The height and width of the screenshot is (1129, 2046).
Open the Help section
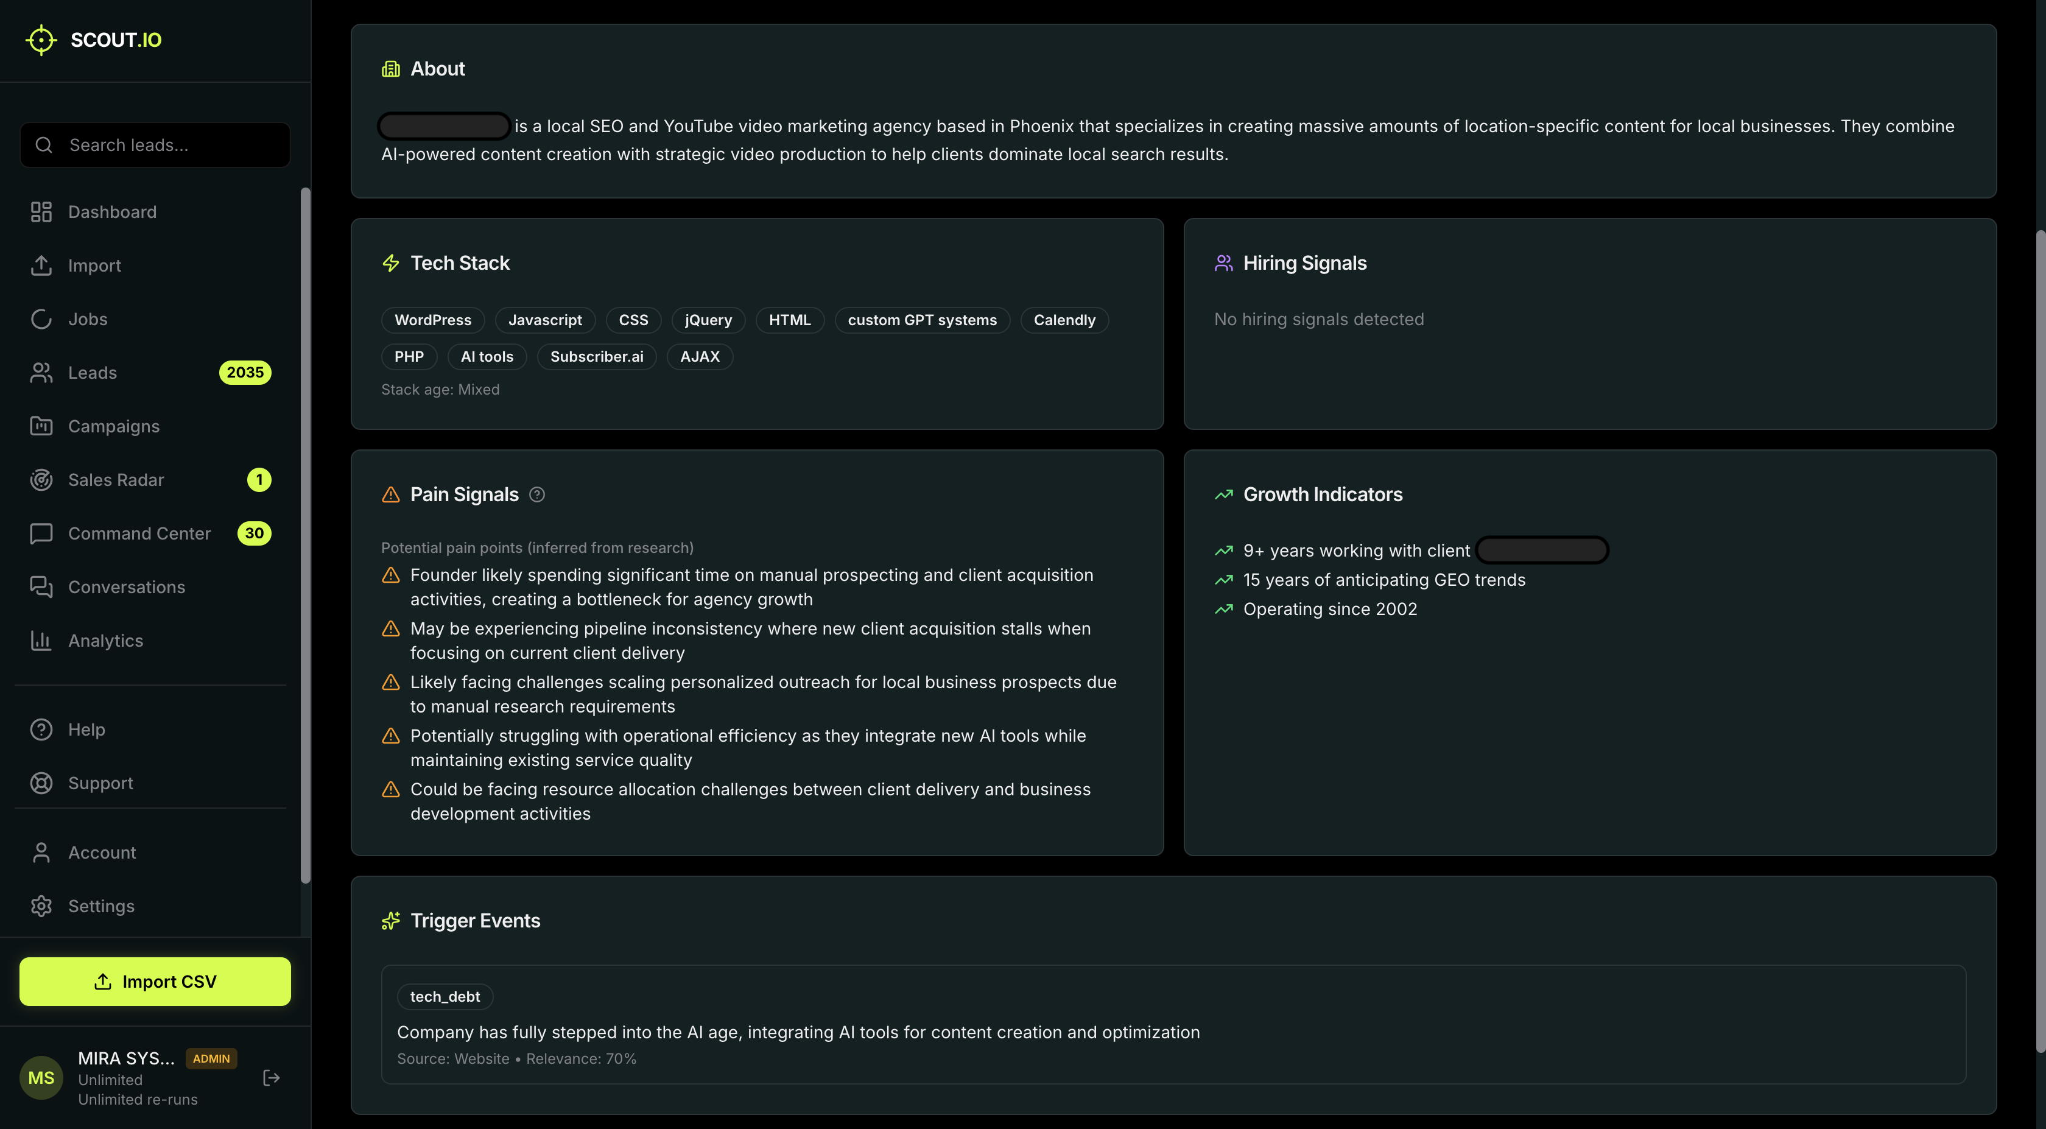(86, 728)
